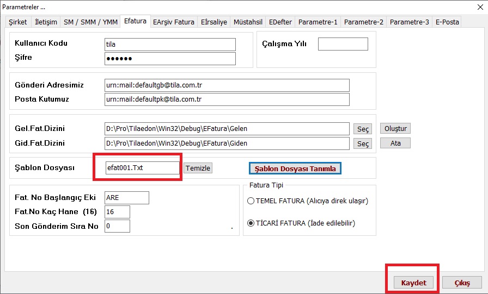This screenshot has width=488, height=294.
Task: Click the Şablon Dosyası Tanımla button
Action: click(295, 168)
